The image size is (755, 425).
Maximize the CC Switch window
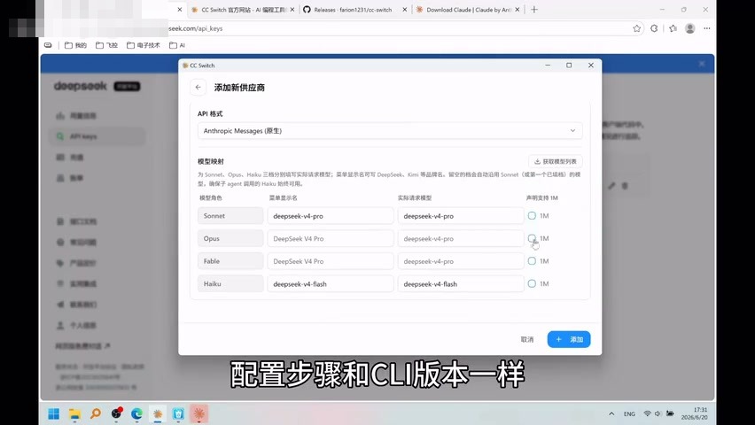click(569, 65)
